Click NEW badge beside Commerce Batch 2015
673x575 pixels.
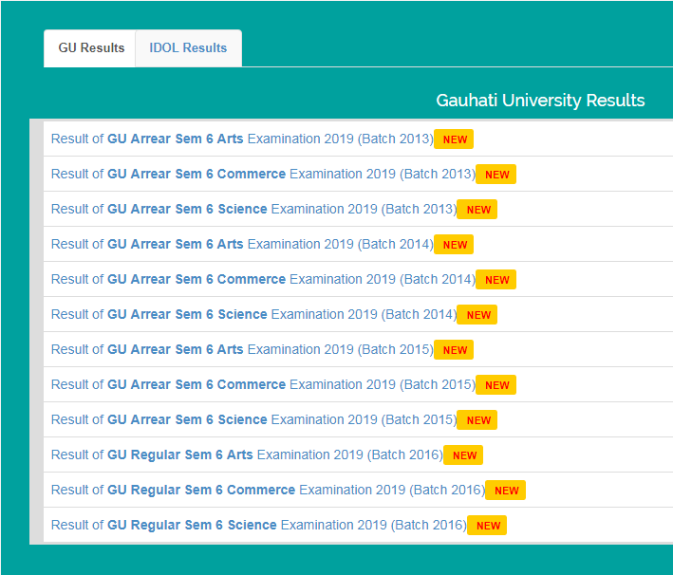(x=496, y=385)
